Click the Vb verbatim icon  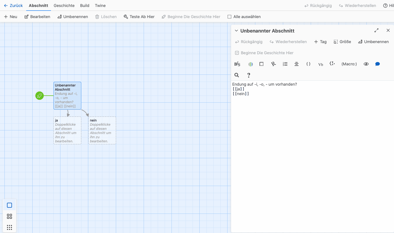click(320, 64)
